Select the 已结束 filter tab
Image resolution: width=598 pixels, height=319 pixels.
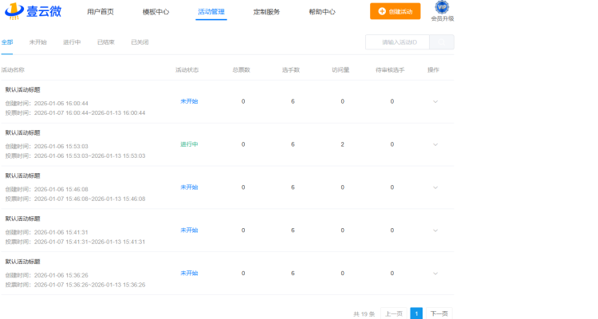106,41
